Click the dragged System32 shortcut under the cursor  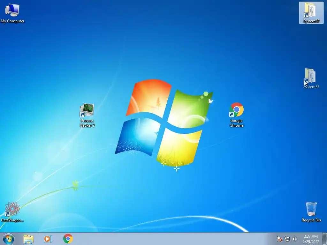tap(311, 78)
